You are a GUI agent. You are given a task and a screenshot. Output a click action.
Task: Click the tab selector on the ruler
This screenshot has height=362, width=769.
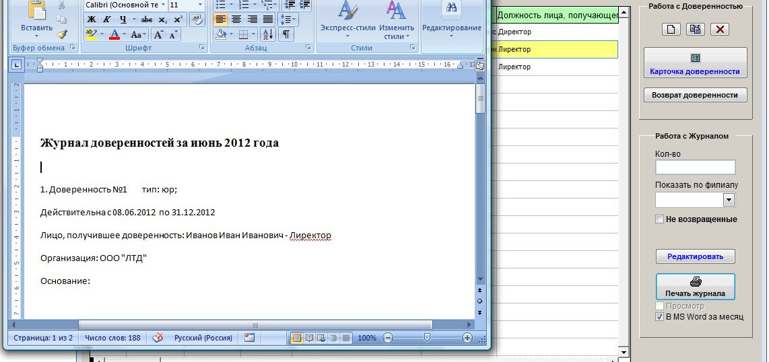click(17, 64)
